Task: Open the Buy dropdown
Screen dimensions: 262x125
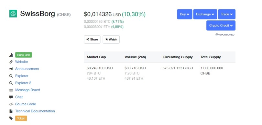Action: [x=185, y=14]
